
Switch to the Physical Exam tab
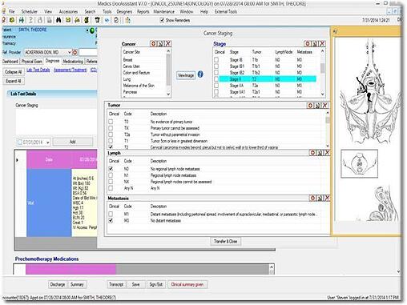click(31, 62)
